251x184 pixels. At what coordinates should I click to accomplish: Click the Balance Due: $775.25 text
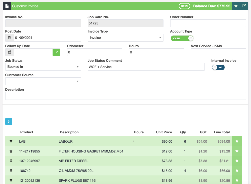tap(212, 6)
